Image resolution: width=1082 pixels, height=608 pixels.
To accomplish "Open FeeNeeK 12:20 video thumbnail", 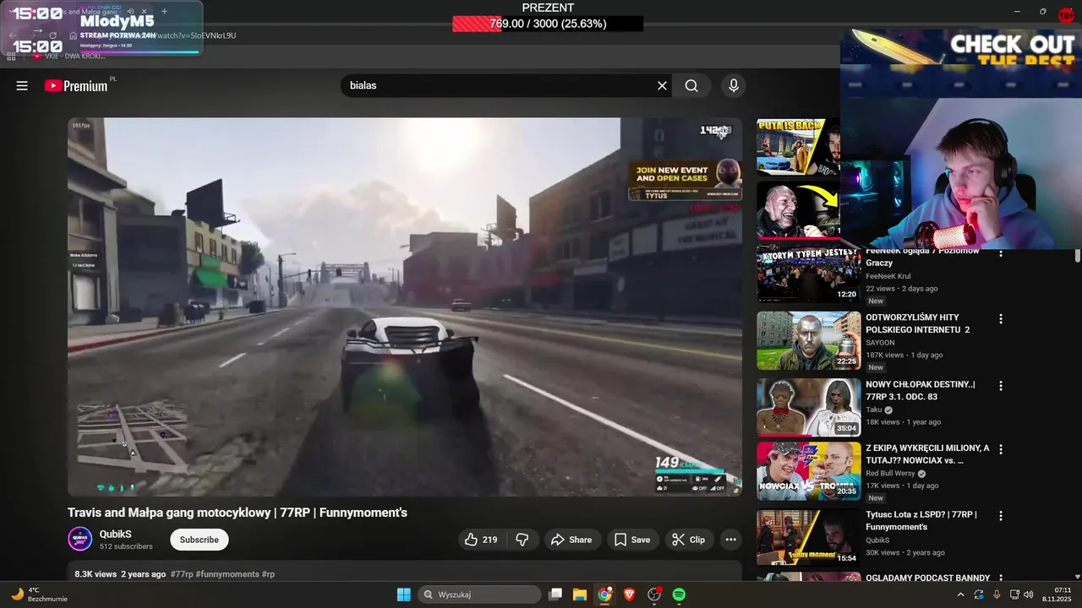I will tap(808, 274).
